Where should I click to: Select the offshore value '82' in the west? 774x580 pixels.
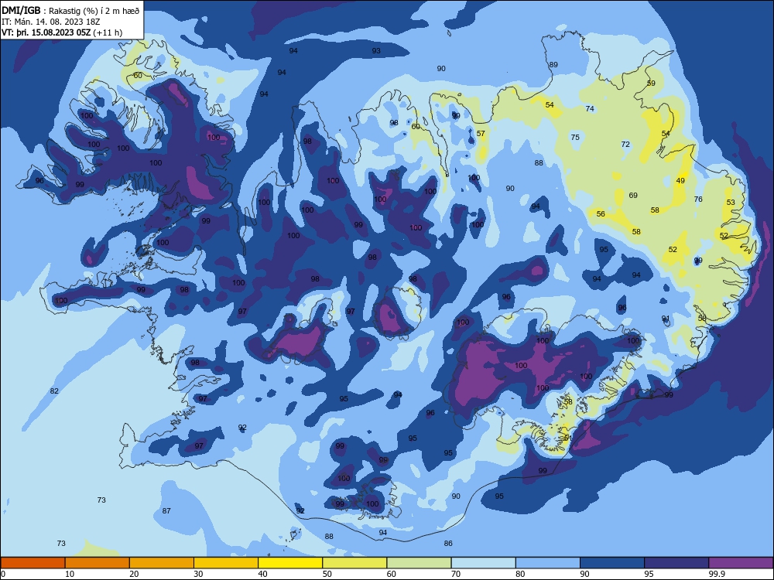pos(54,391)
